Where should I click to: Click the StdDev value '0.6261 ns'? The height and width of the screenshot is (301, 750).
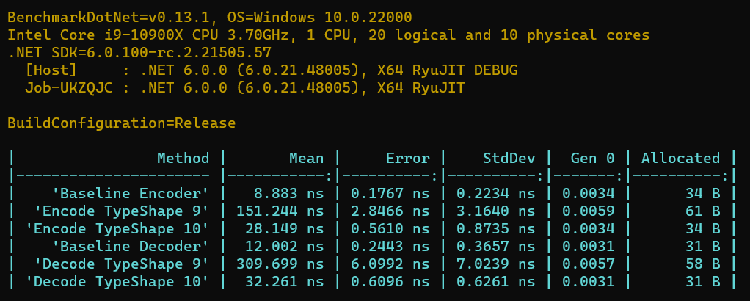click(x=496, y=281)
